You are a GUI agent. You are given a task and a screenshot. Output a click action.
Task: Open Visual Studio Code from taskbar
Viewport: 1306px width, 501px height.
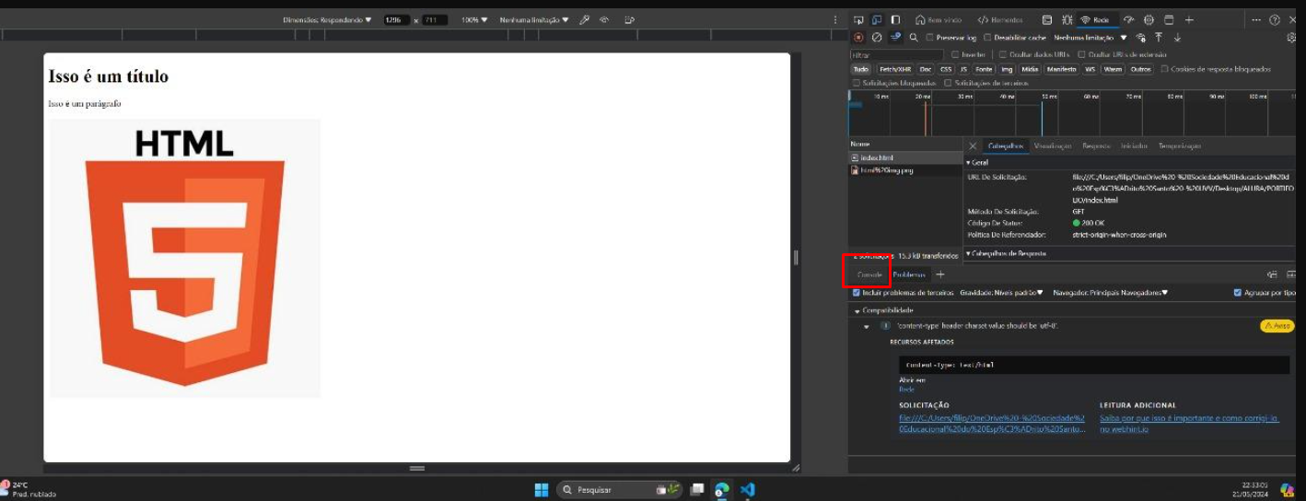click(748, 489)
